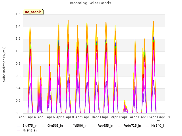Screen dimensions: 182x136
Task: Click the 0.2 y-axis tick label
Action: (18, 101)
